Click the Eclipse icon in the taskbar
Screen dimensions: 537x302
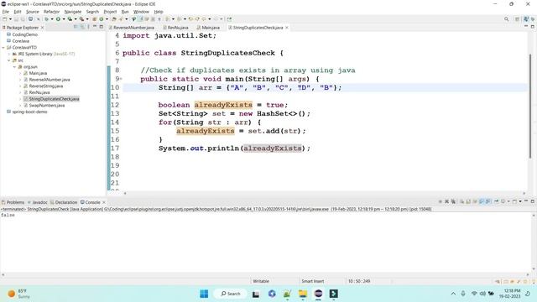coord(319,294)
